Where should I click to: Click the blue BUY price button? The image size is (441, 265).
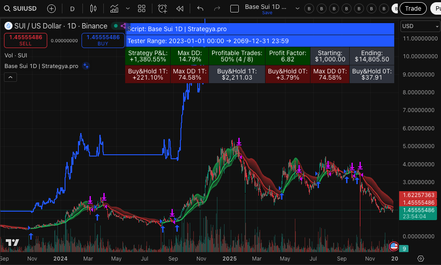click(103, 40)
